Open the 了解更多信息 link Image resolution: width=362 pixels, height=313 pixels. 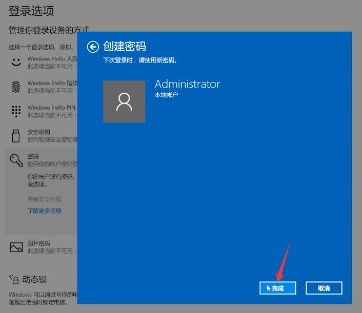coord(44,211)
